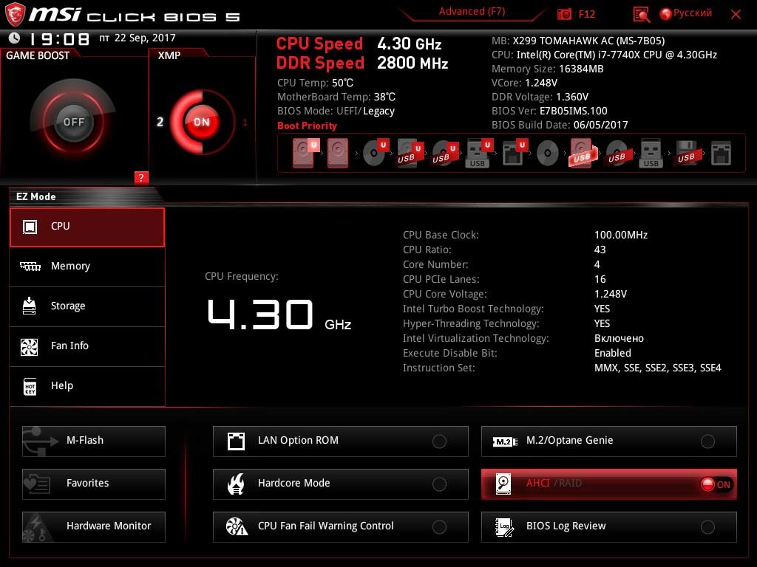Open the Help hotkey section

87,386
